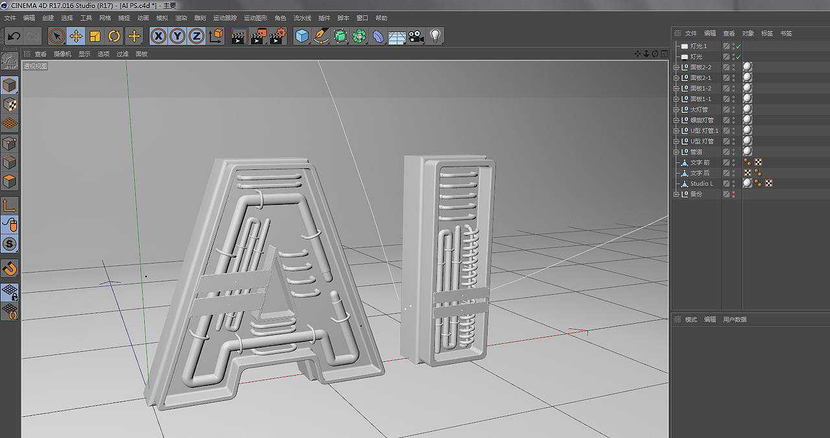Click the Undo arrow icon

coord(14,36)
